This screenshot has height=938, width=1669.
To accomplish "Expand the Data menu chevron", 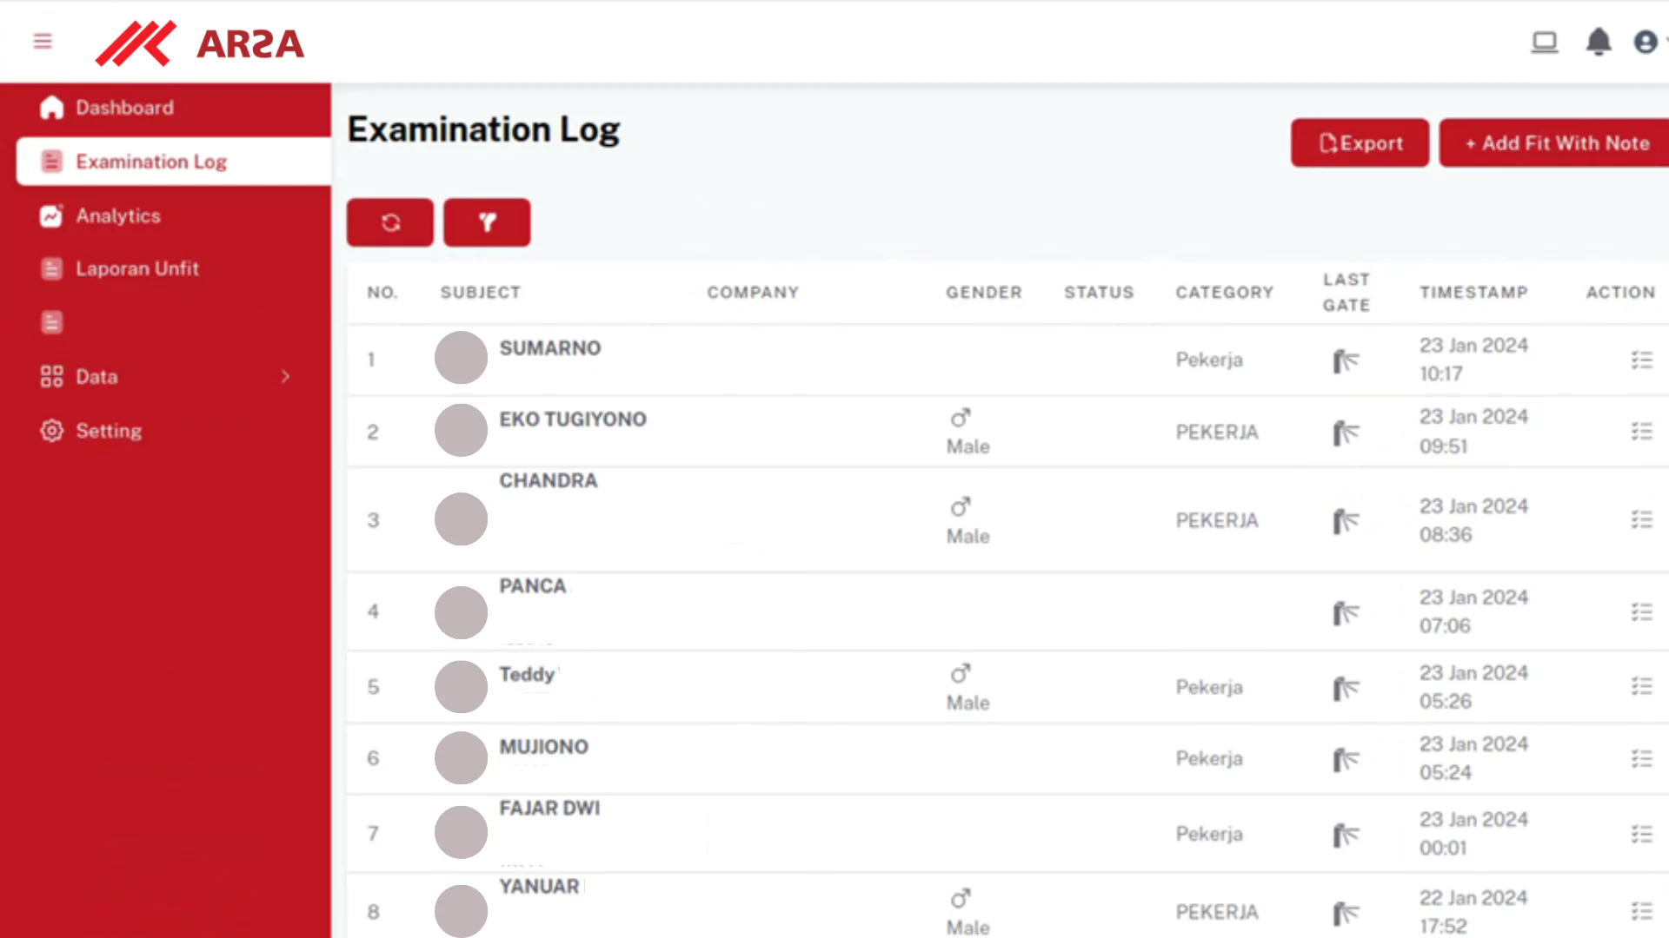I will (285, 377).
